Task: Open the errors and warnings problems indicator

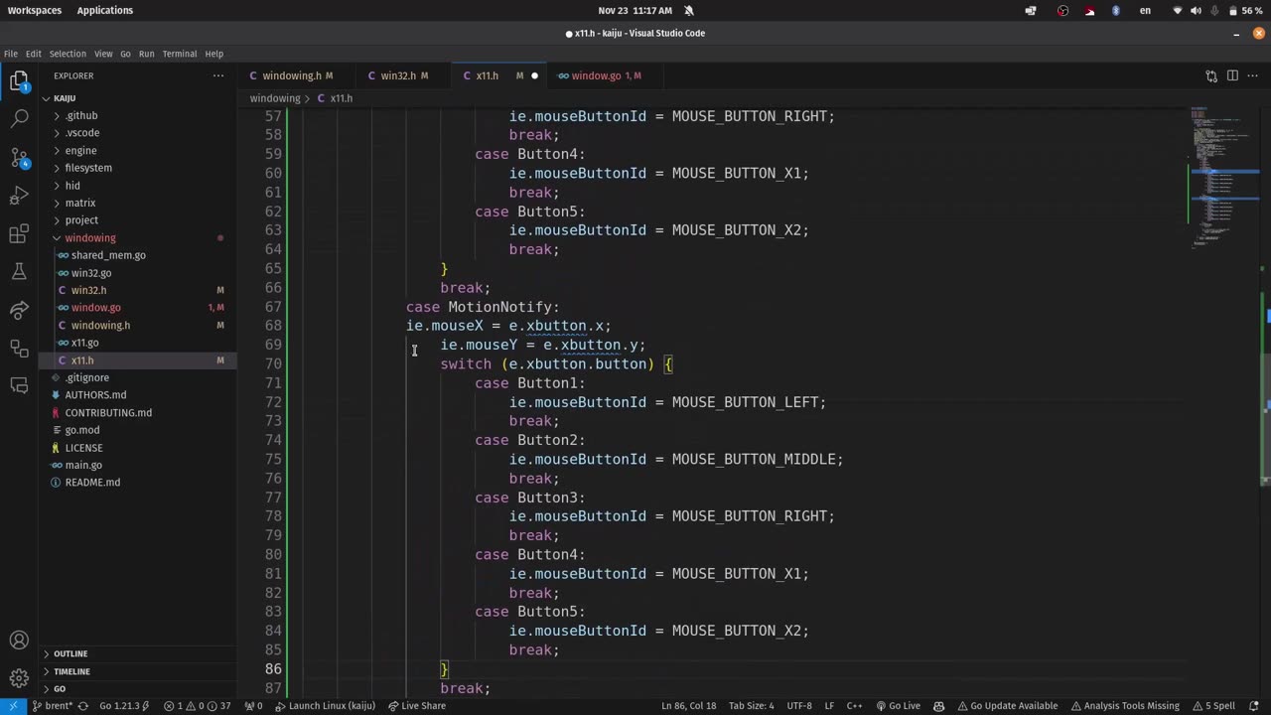Action: 198,706
